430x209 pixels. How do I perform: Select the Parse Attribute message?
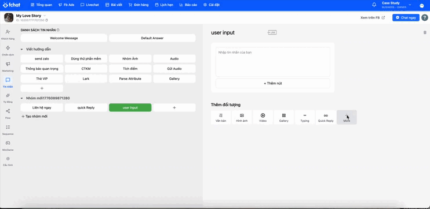(130, 79)
